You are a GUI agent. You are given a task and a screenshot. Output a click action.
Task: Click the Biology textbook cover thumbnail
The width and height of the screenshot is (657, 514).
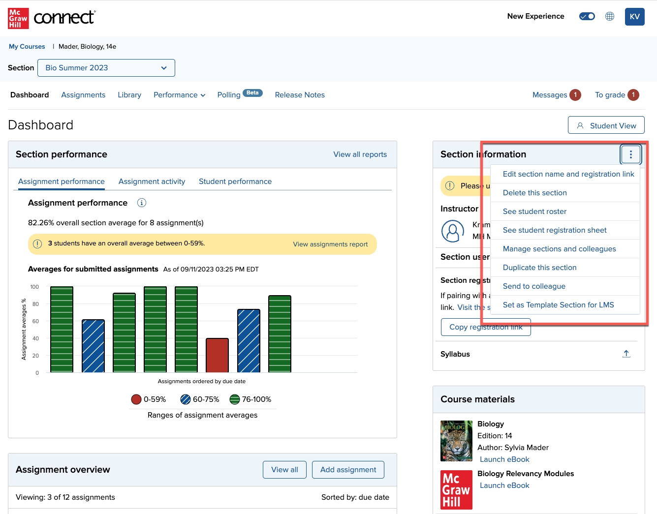[x=456, y=441]
